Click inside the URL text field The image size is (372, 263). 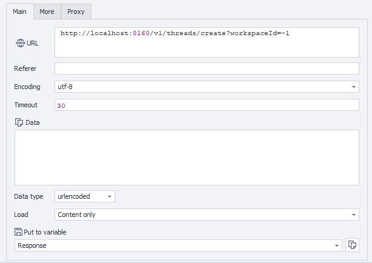coord(206,41)
